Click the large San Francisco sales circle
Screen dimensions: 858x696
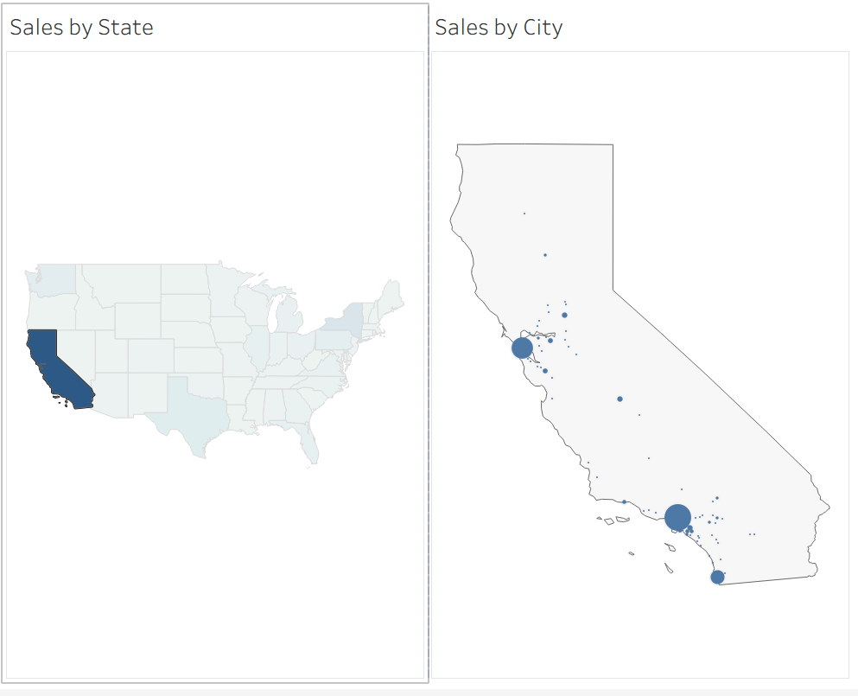(x=522, y=348)
